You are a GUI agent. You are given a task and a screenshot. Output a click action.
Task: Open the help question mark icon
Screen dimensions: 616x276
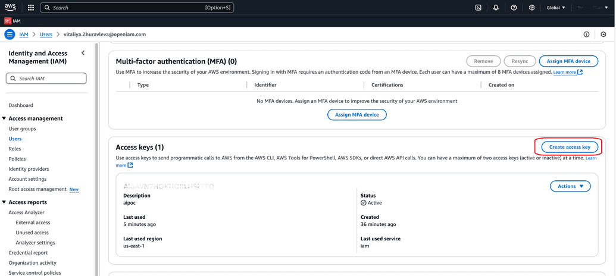pyautogui.click(x=514, y=8)
